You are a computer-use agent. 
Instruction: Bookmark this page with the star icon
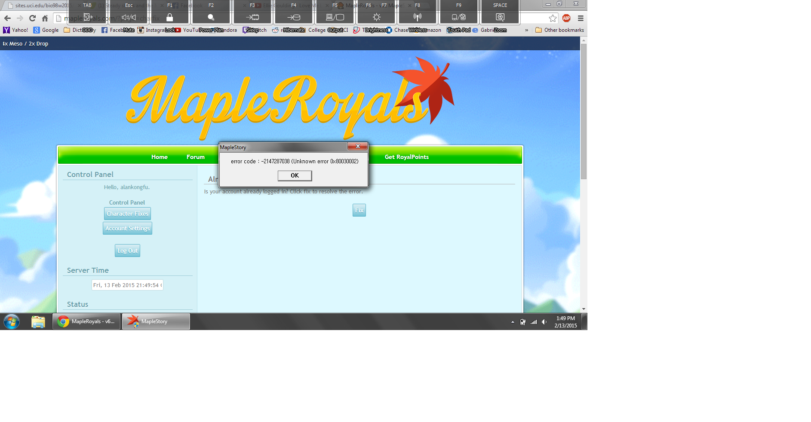click(553, 18)
